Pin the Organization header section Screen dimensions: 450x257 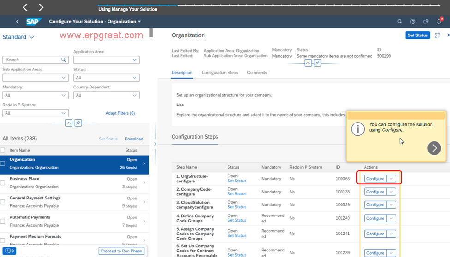[318, 63]
